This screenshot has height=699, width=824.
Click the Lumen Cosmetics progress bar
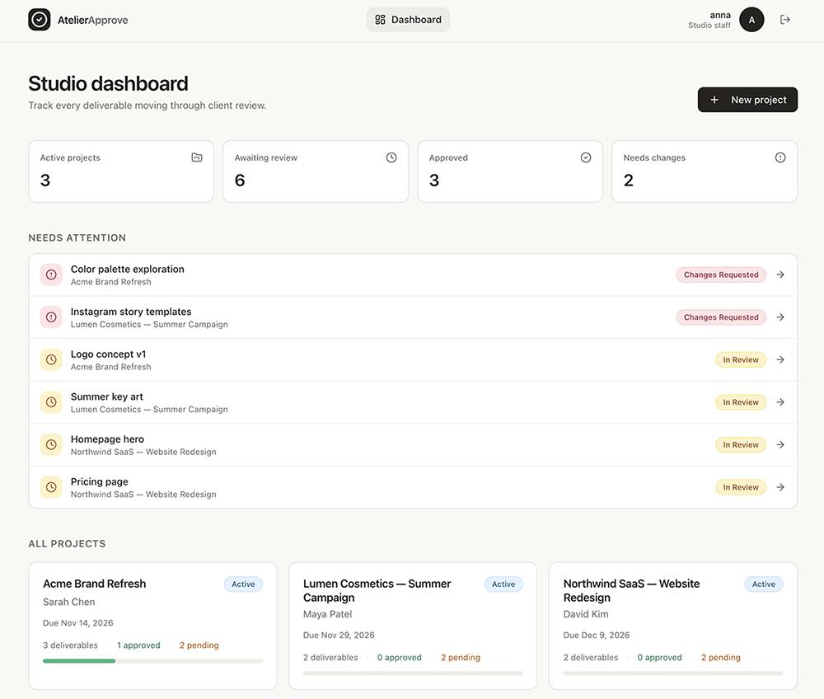(x=413, y=673)
